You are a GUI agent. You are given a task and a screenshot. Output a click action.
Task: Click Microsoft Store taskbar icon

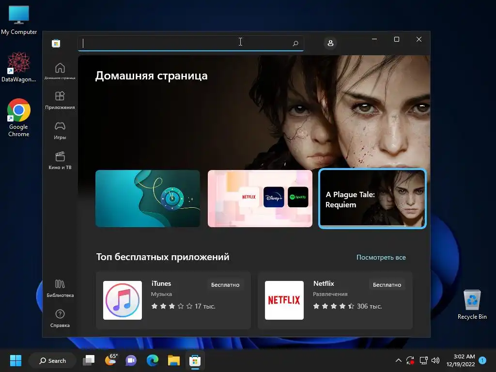pyautogui.click(x=195, y=360)
